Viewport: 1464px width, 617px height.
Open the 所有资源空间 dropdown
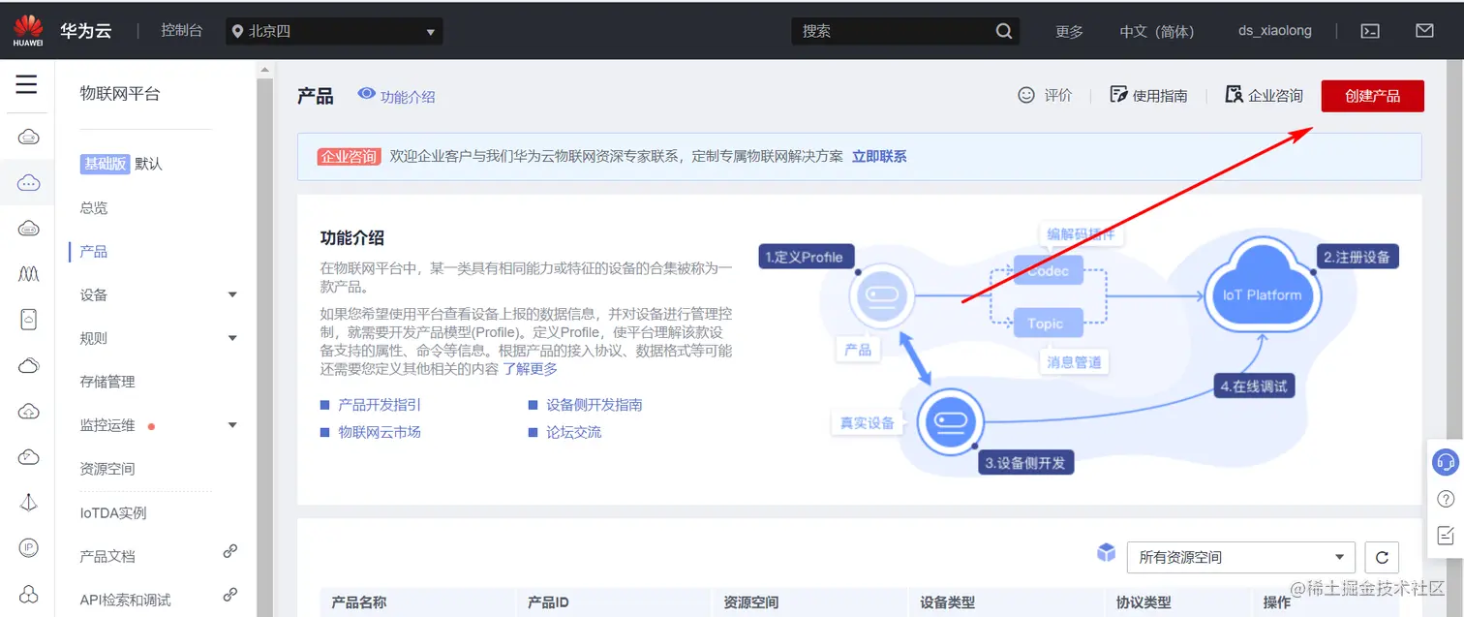[1240, 557]
